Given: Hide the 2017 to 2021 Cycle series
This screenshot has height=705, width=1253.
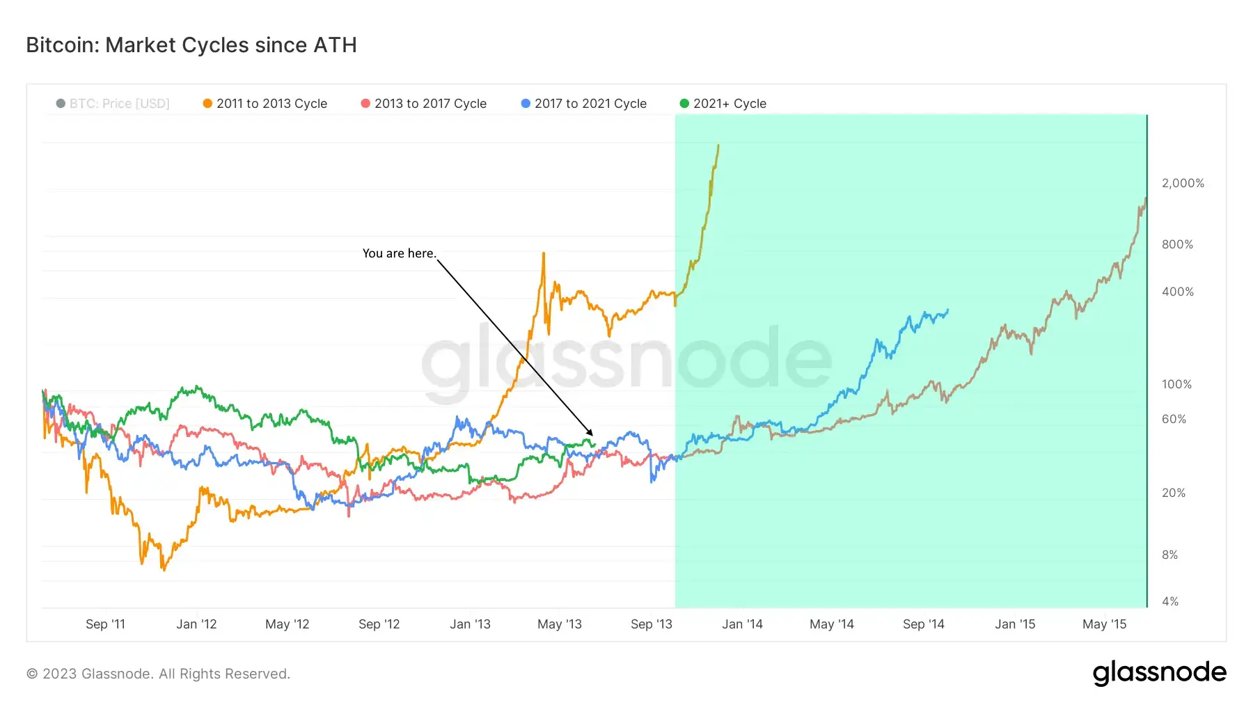Looking at the screenshot, I should (x=583, y=104).
